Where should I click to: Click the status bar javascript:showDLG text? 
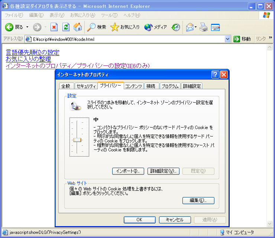[45, 232]
